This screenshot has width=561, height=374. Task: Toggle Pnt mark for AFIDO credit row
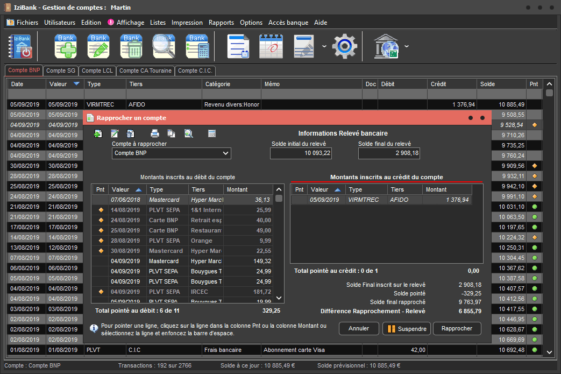[300, 200]
